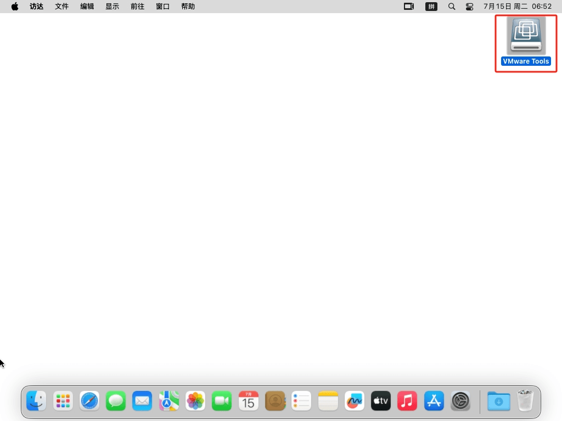Viewport: 562px width, 421px height.
Task: Open the Mail app
Action: [x=142, y=401]
